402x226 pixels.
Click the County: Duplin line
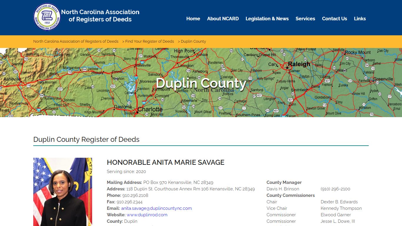coord(122,221)
